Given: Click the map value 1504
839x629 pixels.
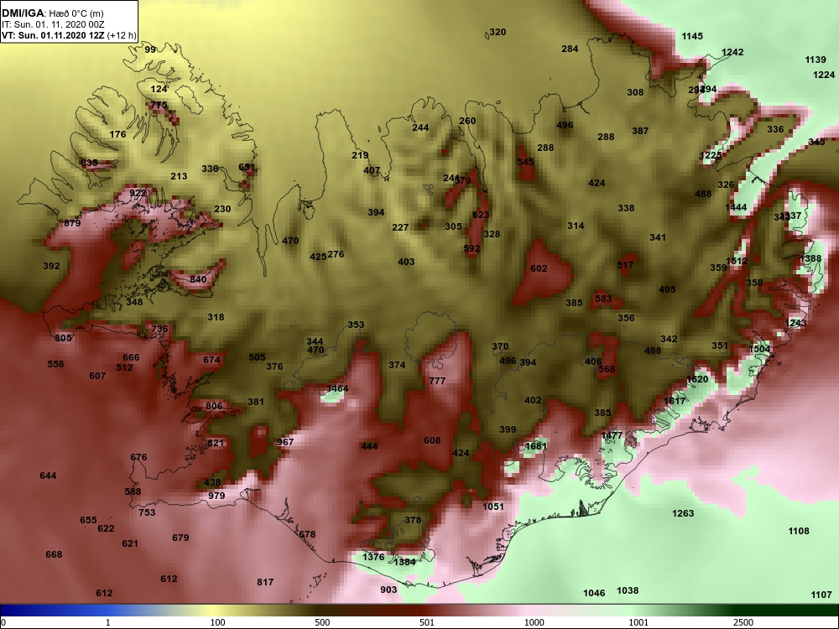Looking at the screenshot, I should [x=759, y=349].
